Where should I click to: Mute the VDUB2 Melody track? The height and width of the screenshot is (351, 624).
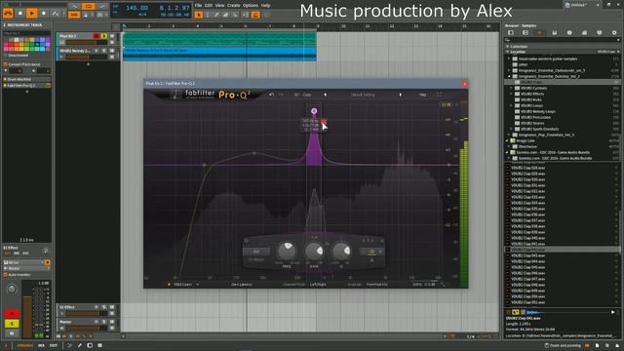point(112,51)
